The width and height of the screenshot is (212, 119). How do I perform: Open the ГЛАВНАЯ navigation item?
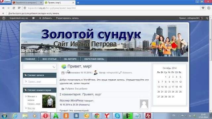pos(30,59)
